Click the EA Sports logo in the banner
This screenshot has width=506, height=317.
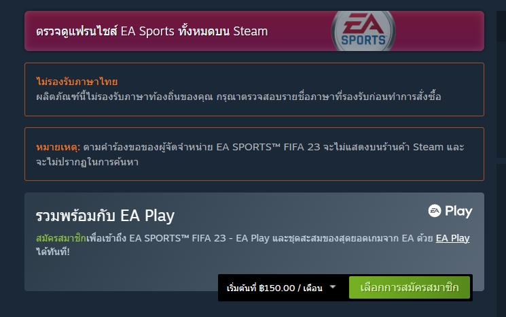(363, 31)
